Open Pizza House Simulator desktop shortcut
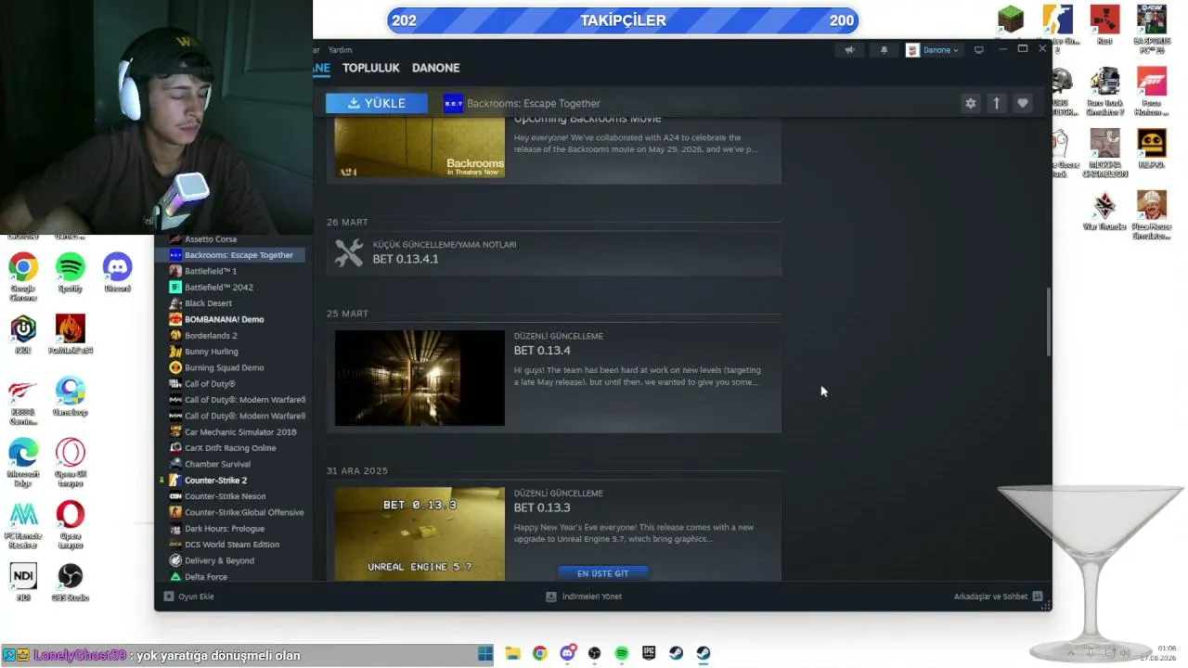This screenshot has height=668, width=1188. [1151, 215]
